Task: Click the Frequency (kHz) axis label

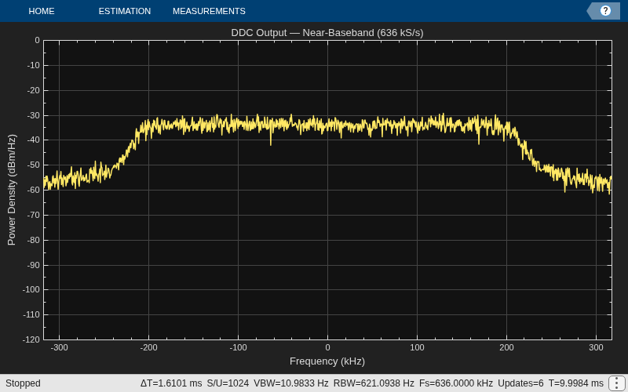Action: pos(327,361)
